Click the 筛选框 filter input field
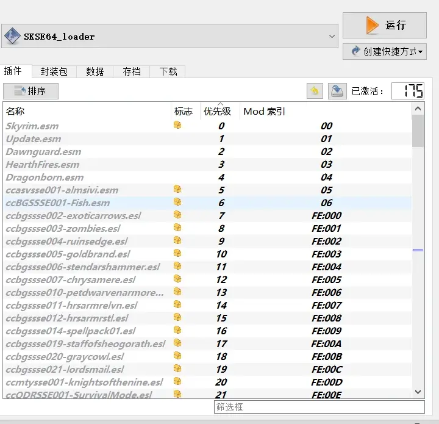Viewport: 439px width, 424px height. pyautogui.click(x=319, y=407)
